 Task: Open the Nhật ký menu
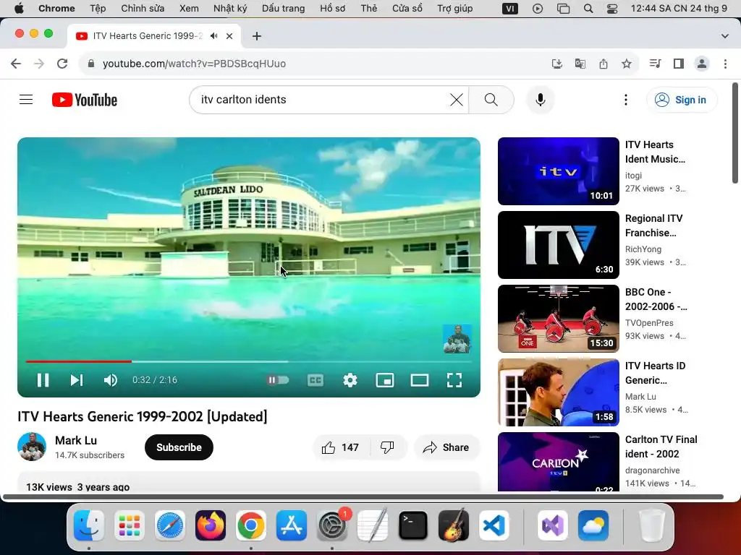pos(230,8)
